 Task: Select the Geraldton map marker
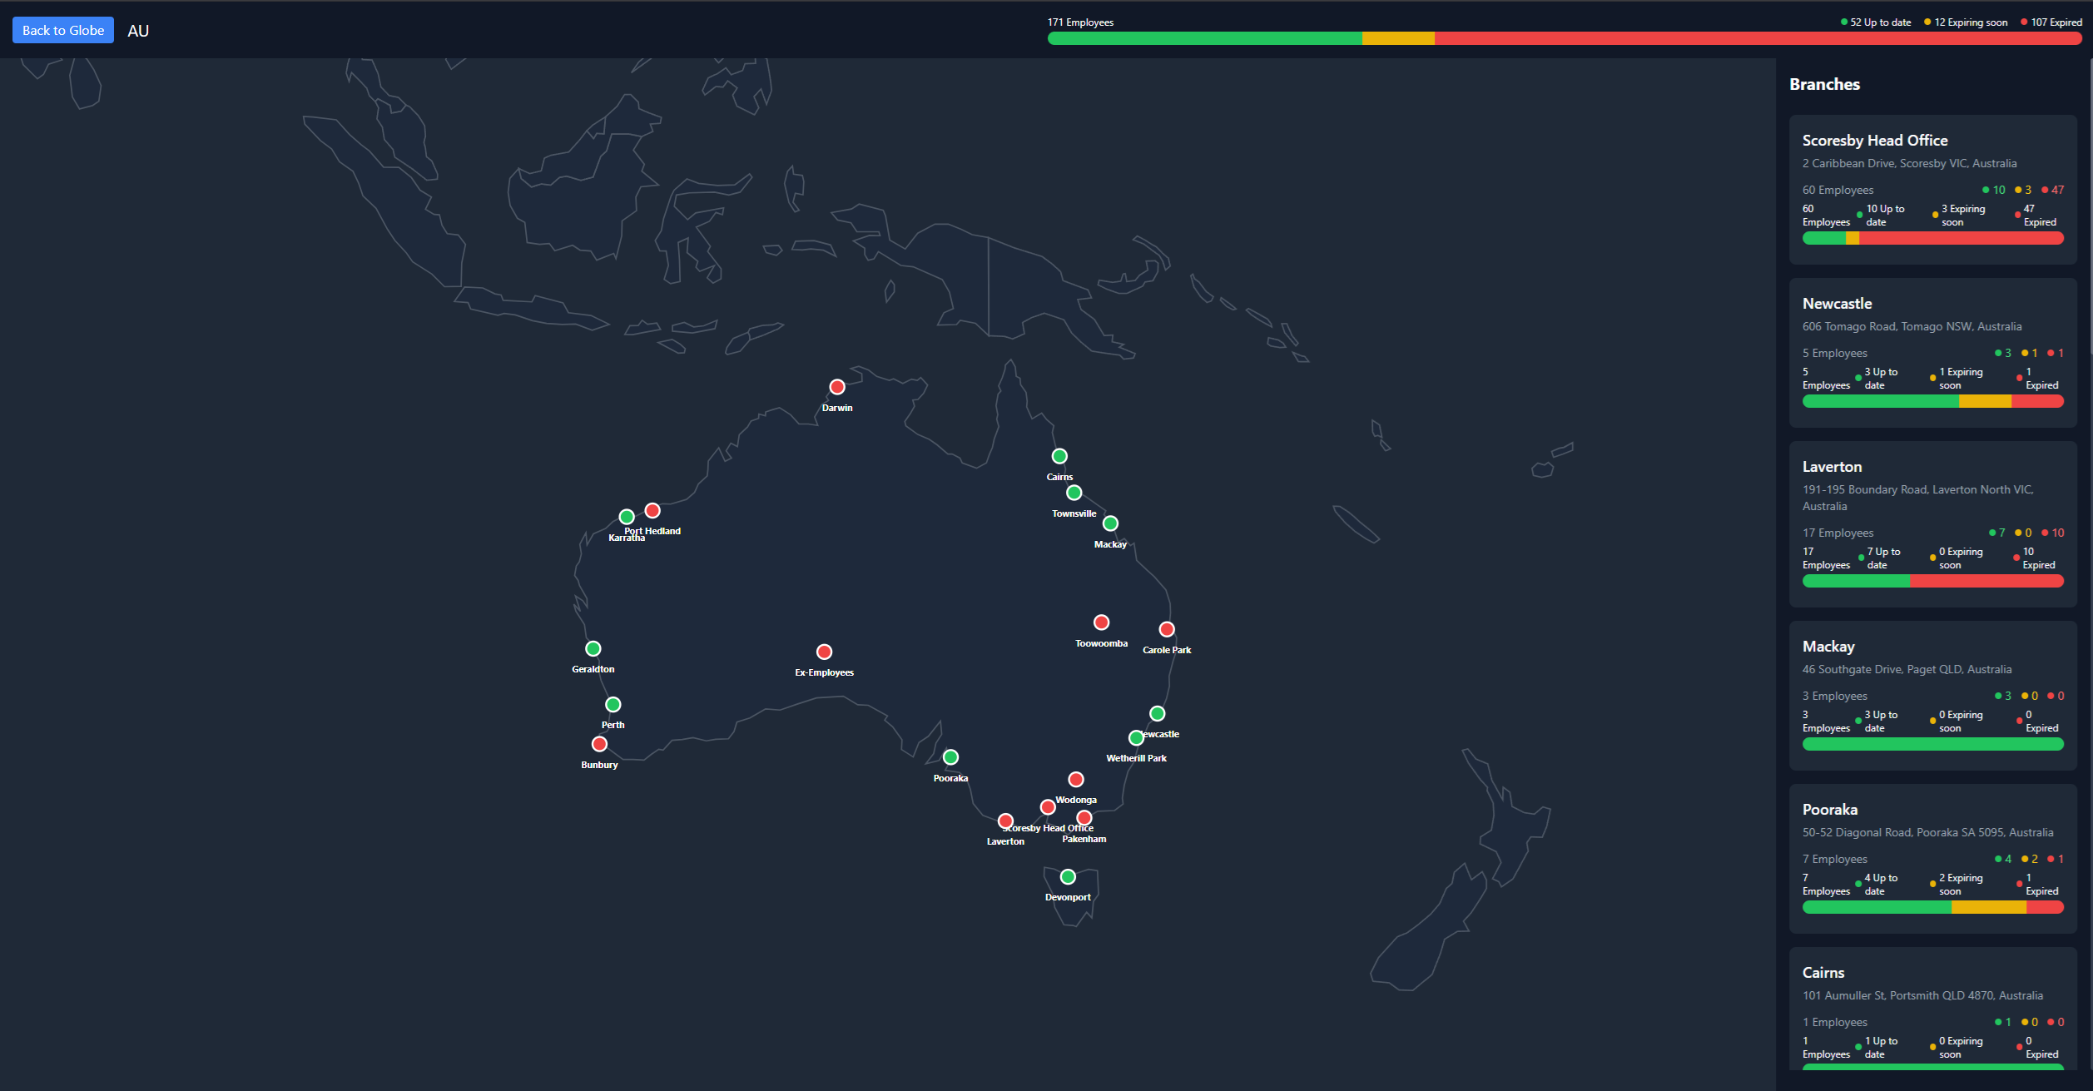pyautogui.click(x=593, y=648)
